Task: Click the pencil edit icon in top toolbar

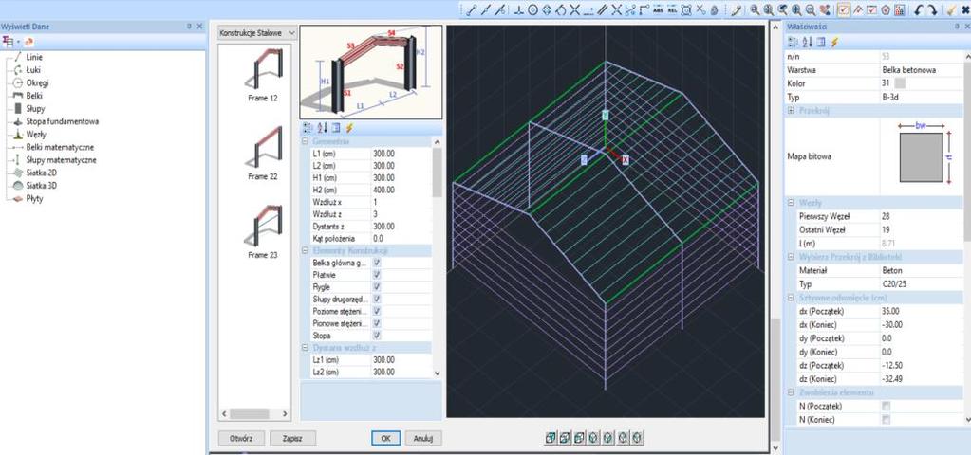Action: click(x=736, y=9)
